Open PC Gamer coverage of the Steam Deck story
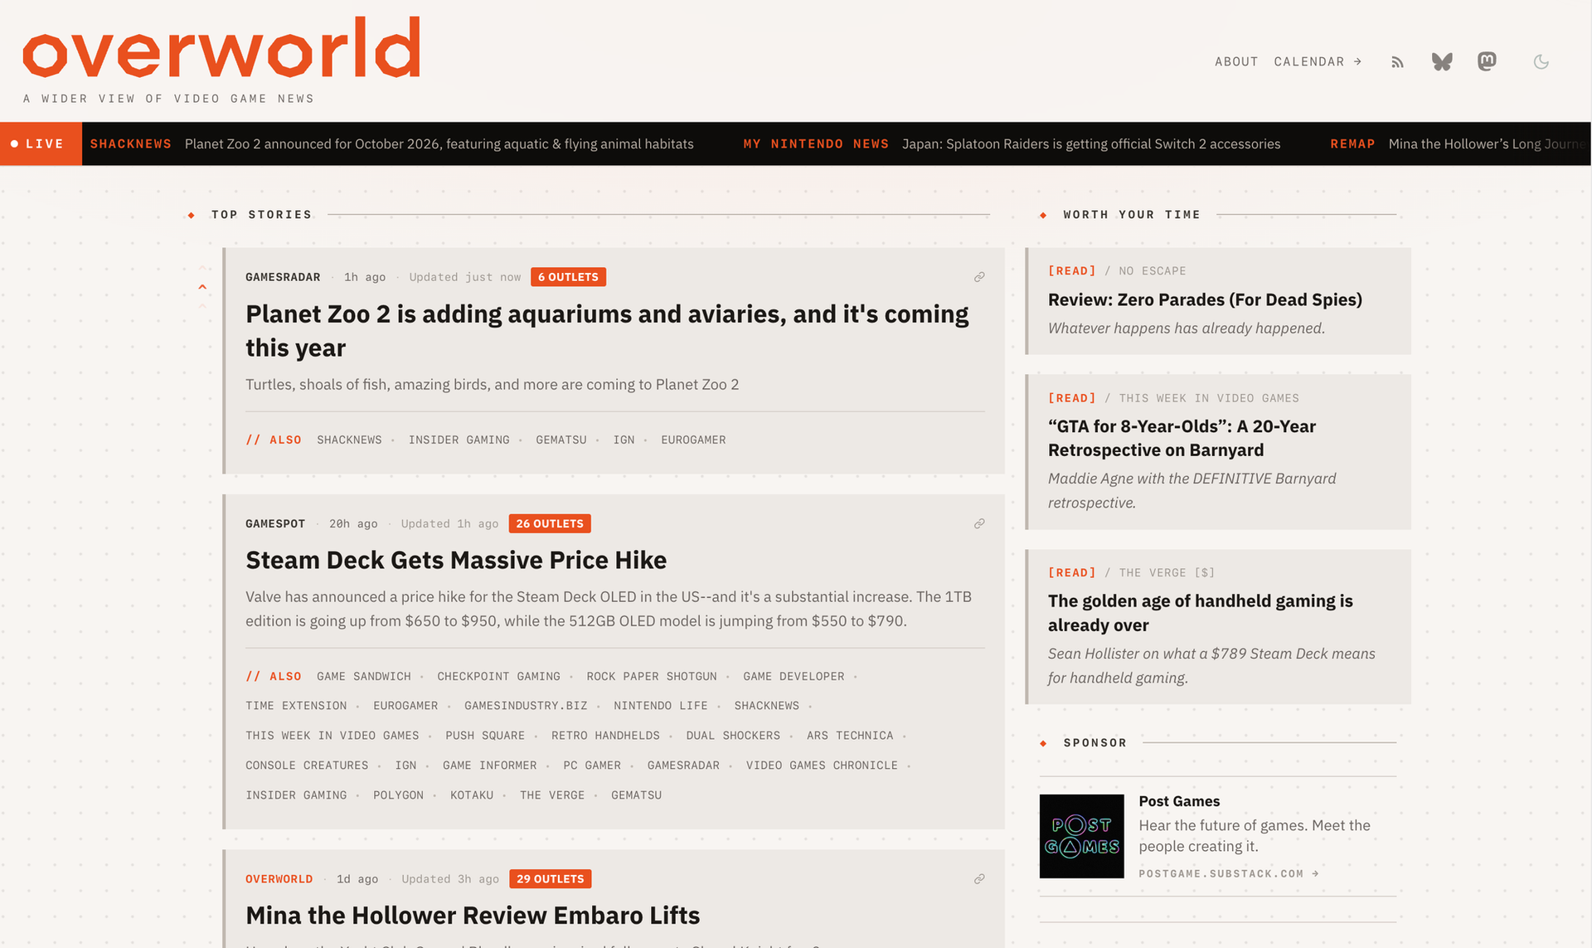The image size is (1592, 948). click(x=592, y=765)
